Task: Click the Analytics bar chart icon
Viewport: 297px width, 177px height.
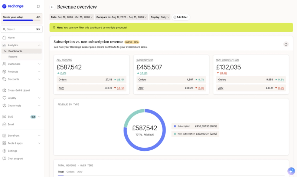Action: 4,45
